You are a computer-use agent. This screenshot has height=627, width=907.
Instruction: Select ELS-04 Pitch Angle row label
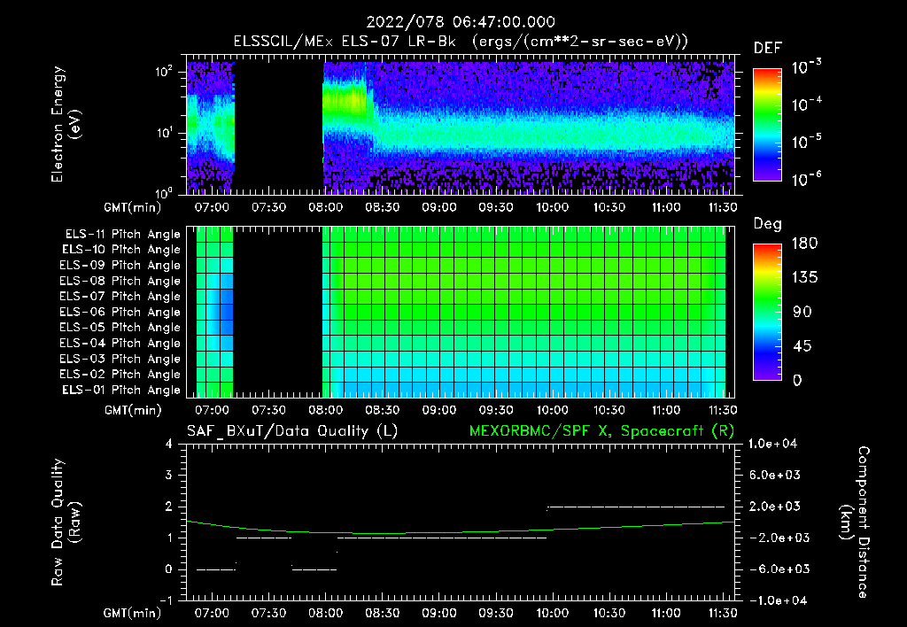(x=120, y=343)
